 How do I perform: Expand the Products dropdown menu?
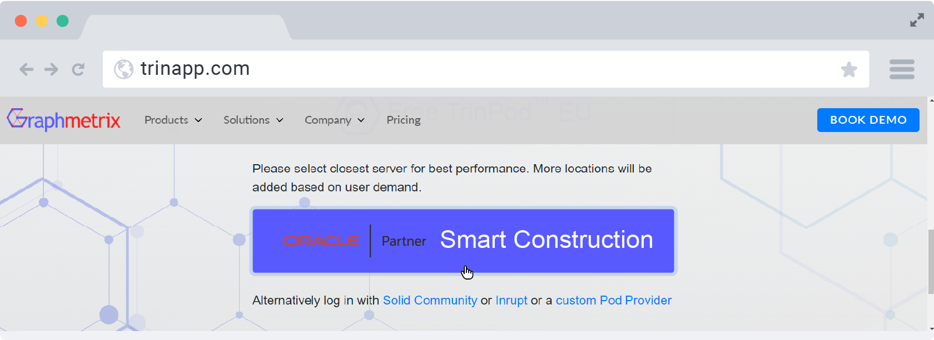pos(173,120)
